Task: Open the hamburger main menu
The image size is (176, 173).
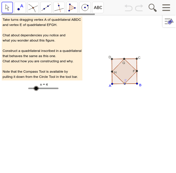Action: (166, 7)
